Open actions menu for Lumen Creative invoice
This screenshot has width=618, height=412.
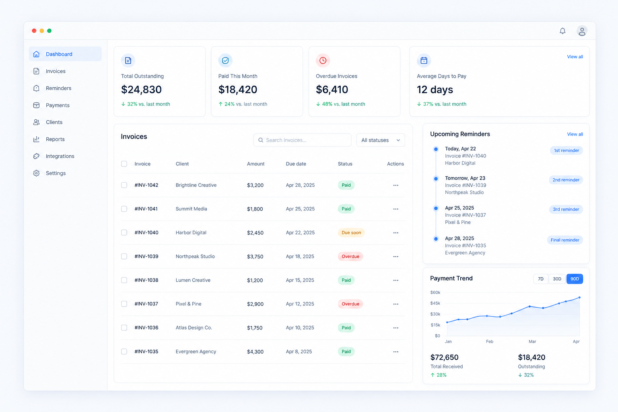(396, 280)
